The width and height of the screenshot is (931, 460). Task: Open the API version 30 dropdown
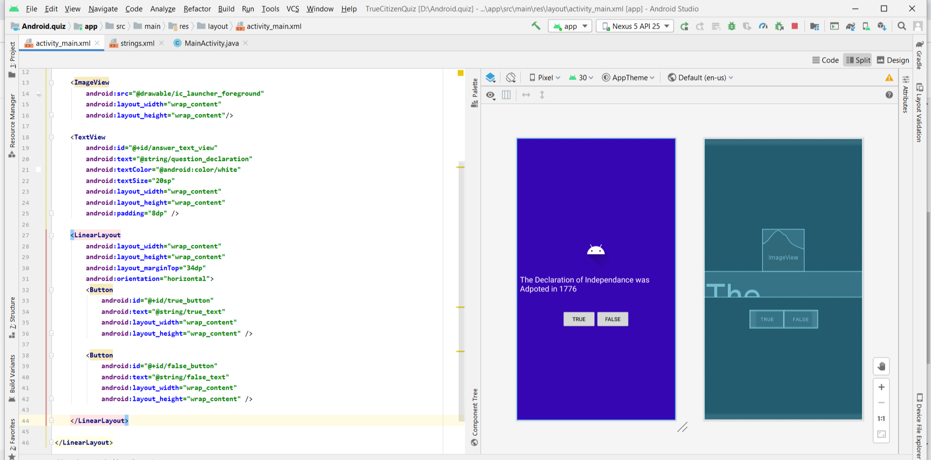coord(581,78)
